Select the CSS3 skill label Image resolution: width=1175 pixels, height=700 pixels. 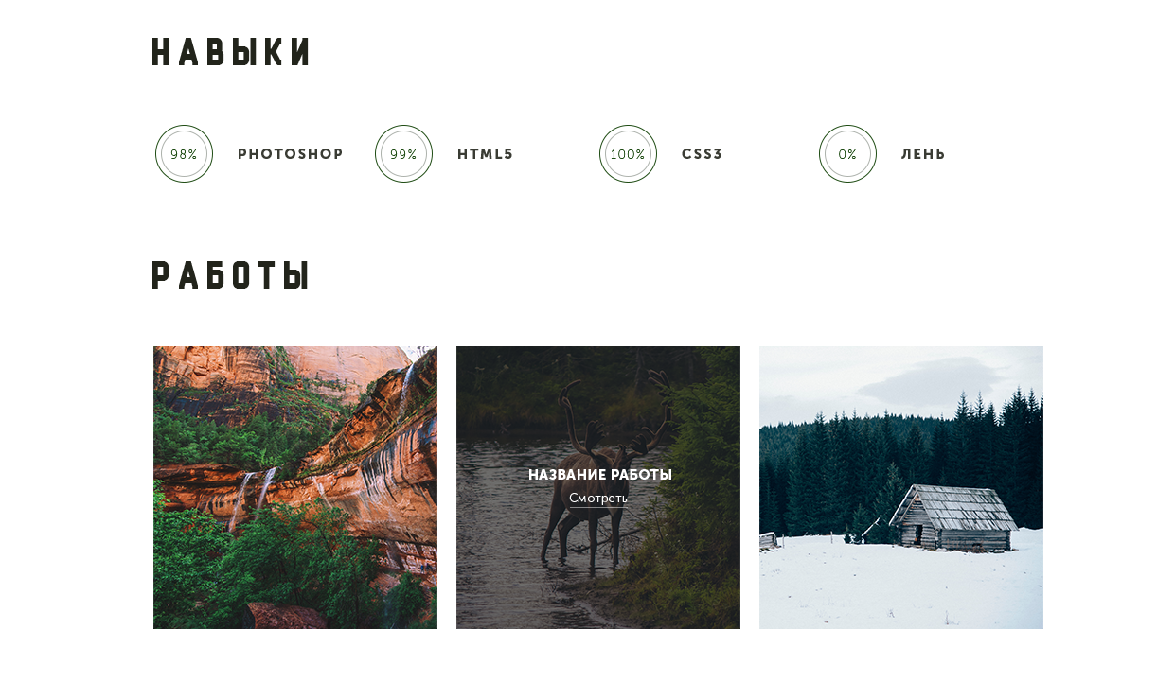click(703, 154)
